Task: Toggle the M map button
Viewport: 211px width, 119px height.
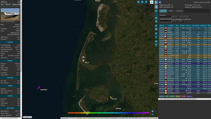Action: [x=156, y=29]
